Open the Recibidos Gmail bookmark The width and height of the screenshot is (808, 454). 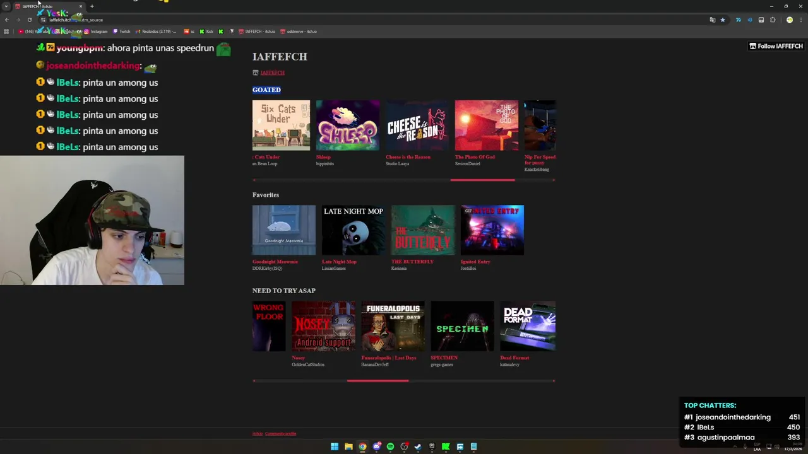(156, 32)
